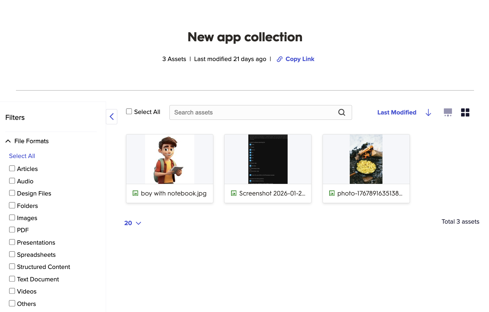Click the Copy Link link

300,59
